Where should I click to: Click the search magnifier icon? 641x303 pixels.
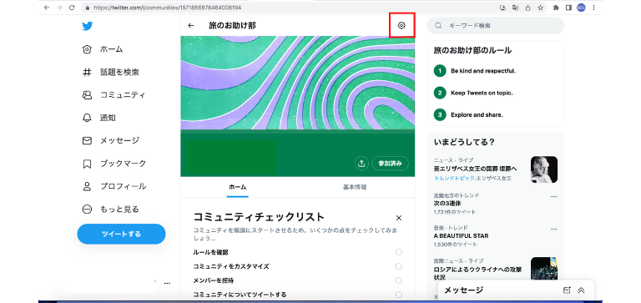tap(438, 25)
